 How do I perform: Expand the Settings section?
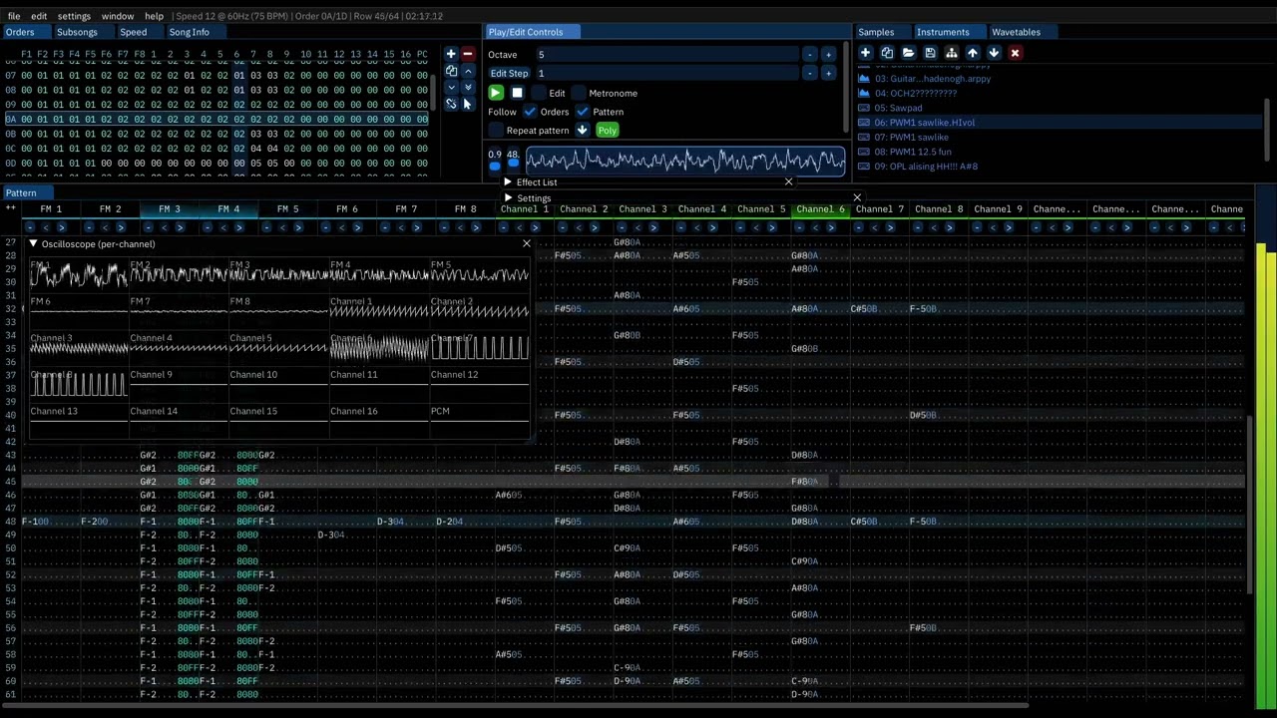coord(508,198)
